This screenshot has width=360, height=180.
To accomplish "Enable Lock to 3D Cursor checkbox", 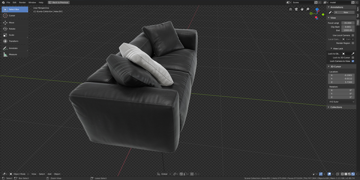I will (353, 58).
